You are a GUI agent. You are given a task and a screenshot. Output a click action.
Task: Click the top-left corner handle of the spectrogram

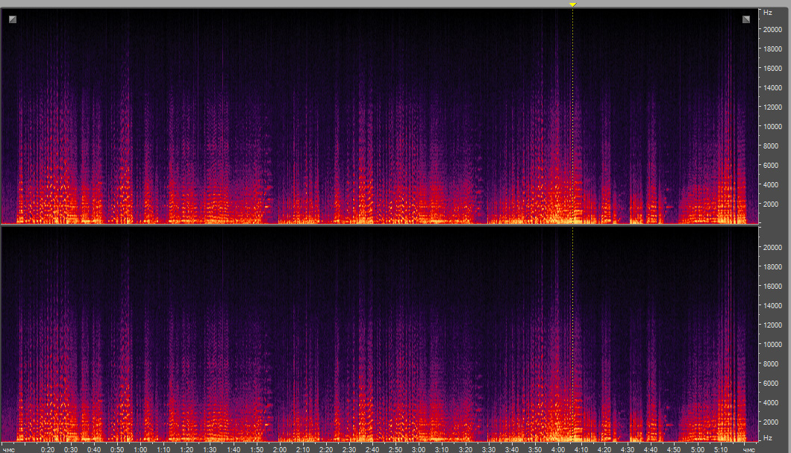point(13,19)
